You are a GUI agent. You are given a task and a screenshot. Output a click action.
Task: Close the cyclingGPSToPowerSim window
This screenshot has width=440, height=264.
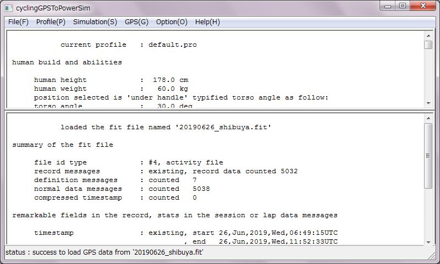pyautogui.click(x=423, y=6)
